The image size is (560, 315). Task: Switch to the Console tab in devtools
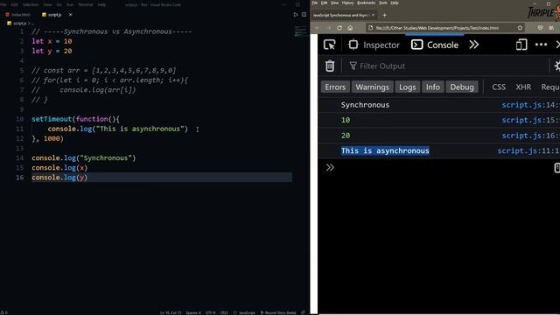click(435, 45)
